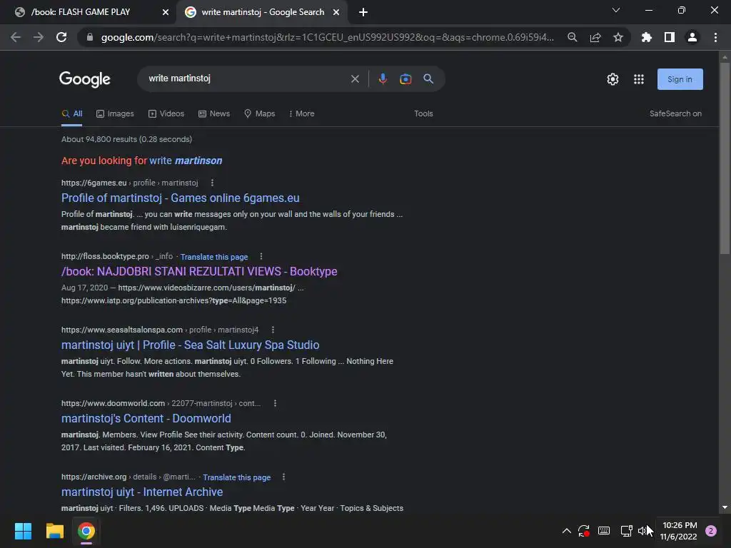Translate the floss.booktype.pro page
The height and width of the screenshot is (548, 731).
tap(214, 257)
